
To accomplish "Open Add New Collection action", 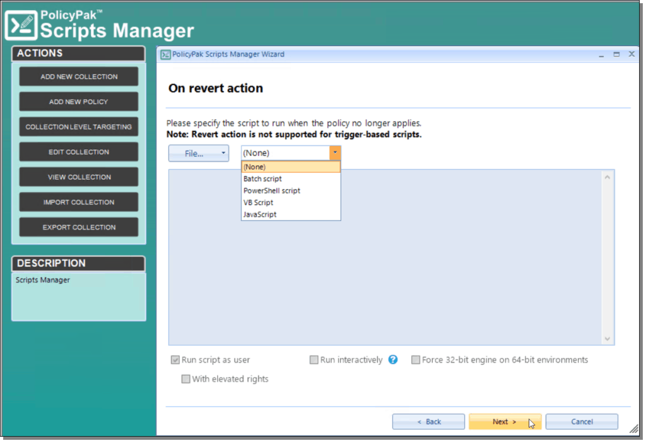I will pyautogui.click(x=78, y=76).
